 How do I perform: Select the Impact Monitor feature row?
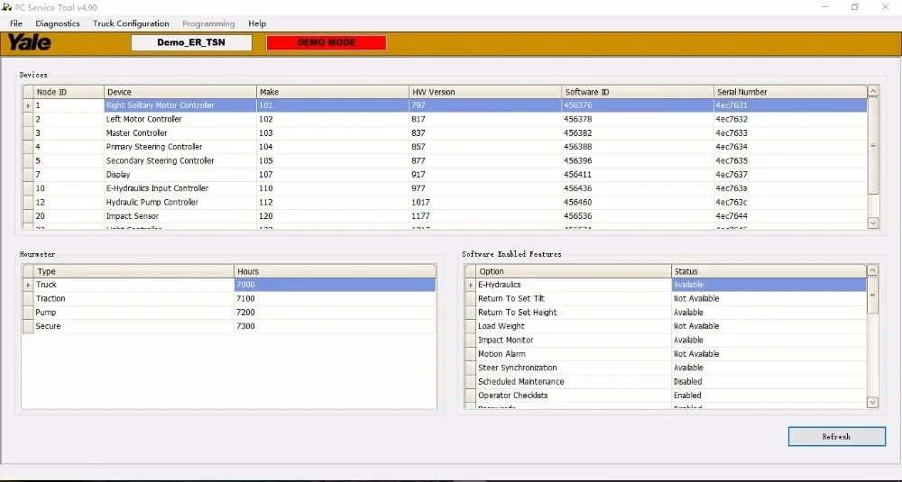[506, 341]
